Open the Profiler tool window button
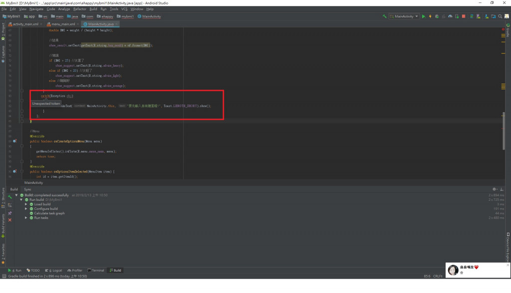The image size is (511, 293). pyautogui.click(x=75, y=271)
